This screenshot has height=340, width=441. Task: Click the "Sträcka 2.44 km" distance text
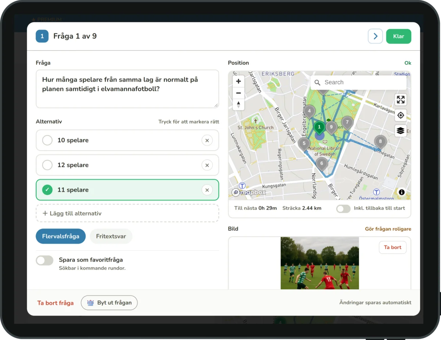pos(302,208)
